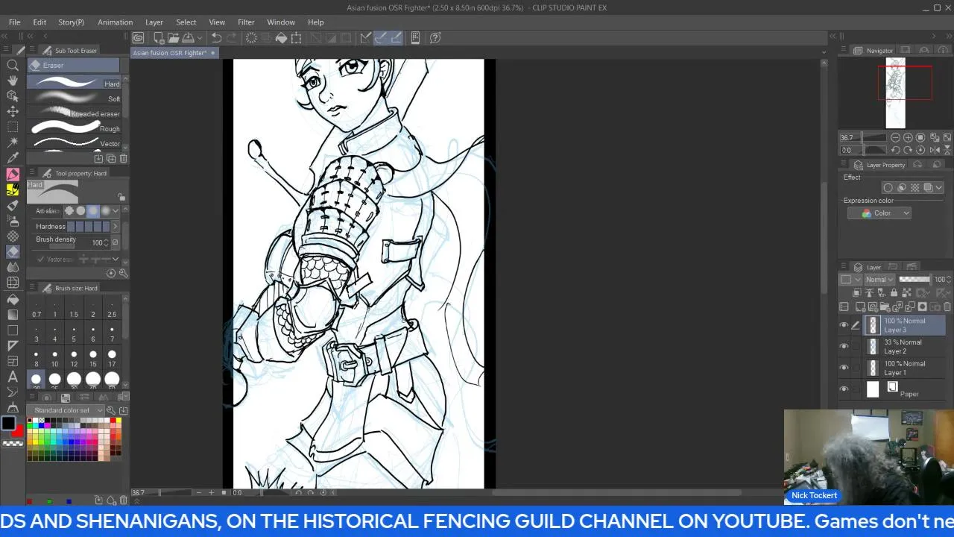Screen dimensions: 954x537
Task: Choose the Vector eraser sub tool
Action: [75, 142]
